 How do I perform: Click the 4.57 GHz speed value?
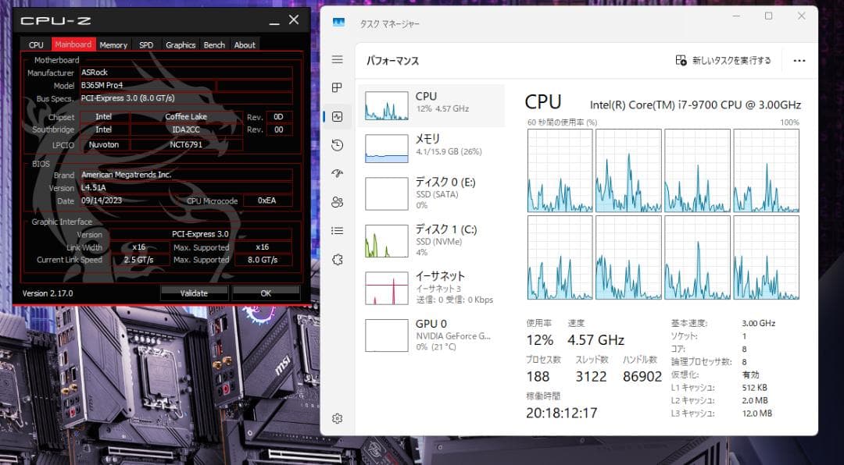point(595,339)
